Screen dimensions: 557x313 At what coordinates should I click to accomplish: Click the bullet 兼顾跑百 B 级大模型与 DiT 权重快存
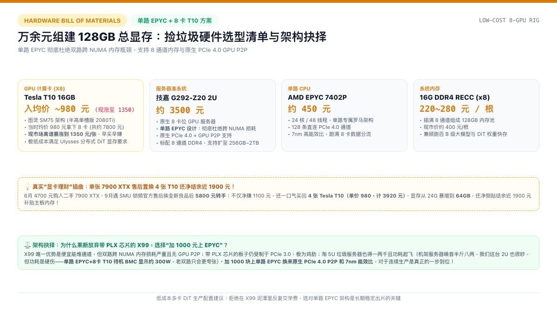(x=463, y=134)
